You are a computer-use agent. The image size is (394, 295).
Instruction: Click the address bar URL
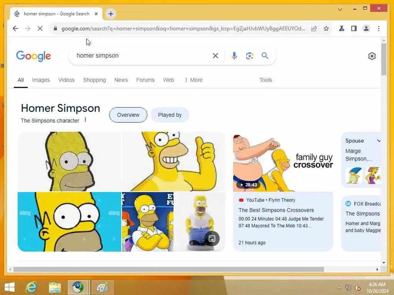click(184, 28)
